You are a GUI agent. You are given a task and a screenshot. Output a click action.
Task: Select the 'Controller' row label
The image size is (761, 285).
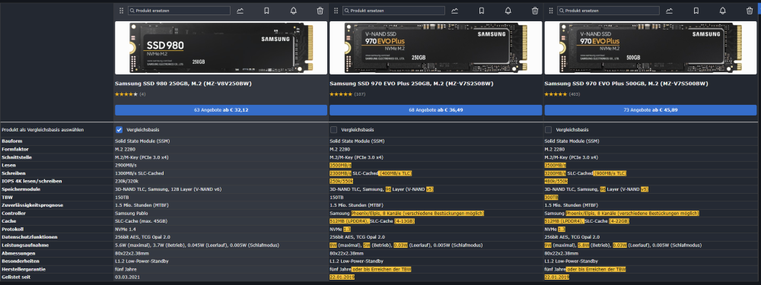tap(14, 214)
